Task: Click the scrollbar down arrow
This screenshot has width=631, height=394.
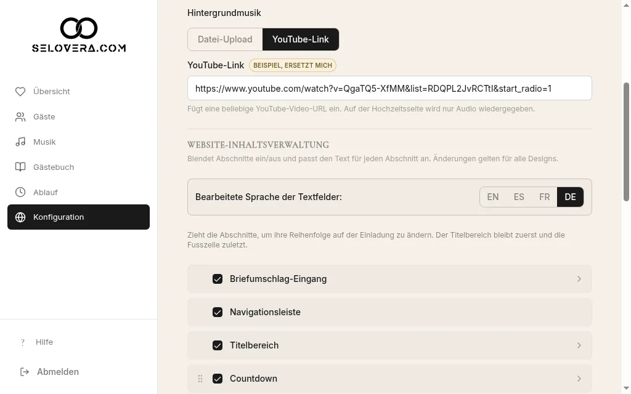Action: [626, 388]
